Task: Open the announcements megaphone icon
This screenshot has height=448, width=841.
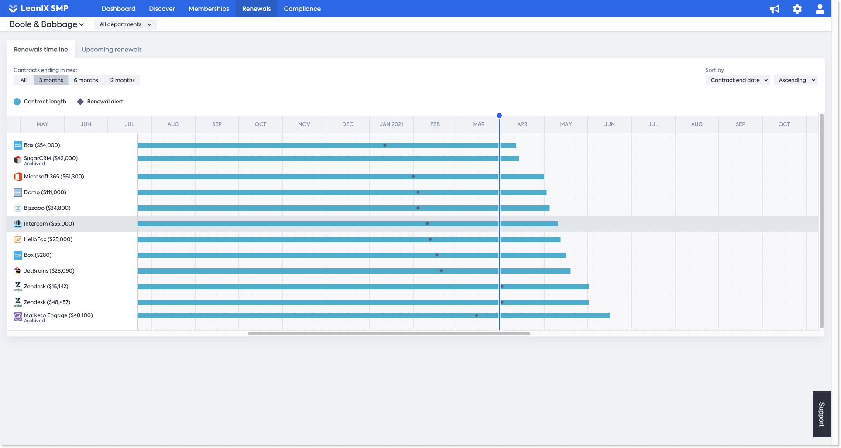Action: [774, 9]
